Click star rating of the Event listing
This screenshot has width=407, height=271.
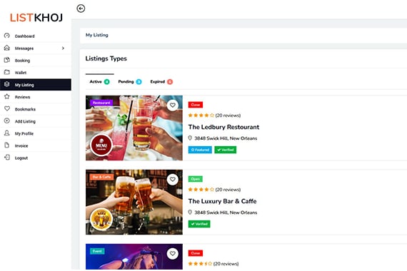(200, 264)
